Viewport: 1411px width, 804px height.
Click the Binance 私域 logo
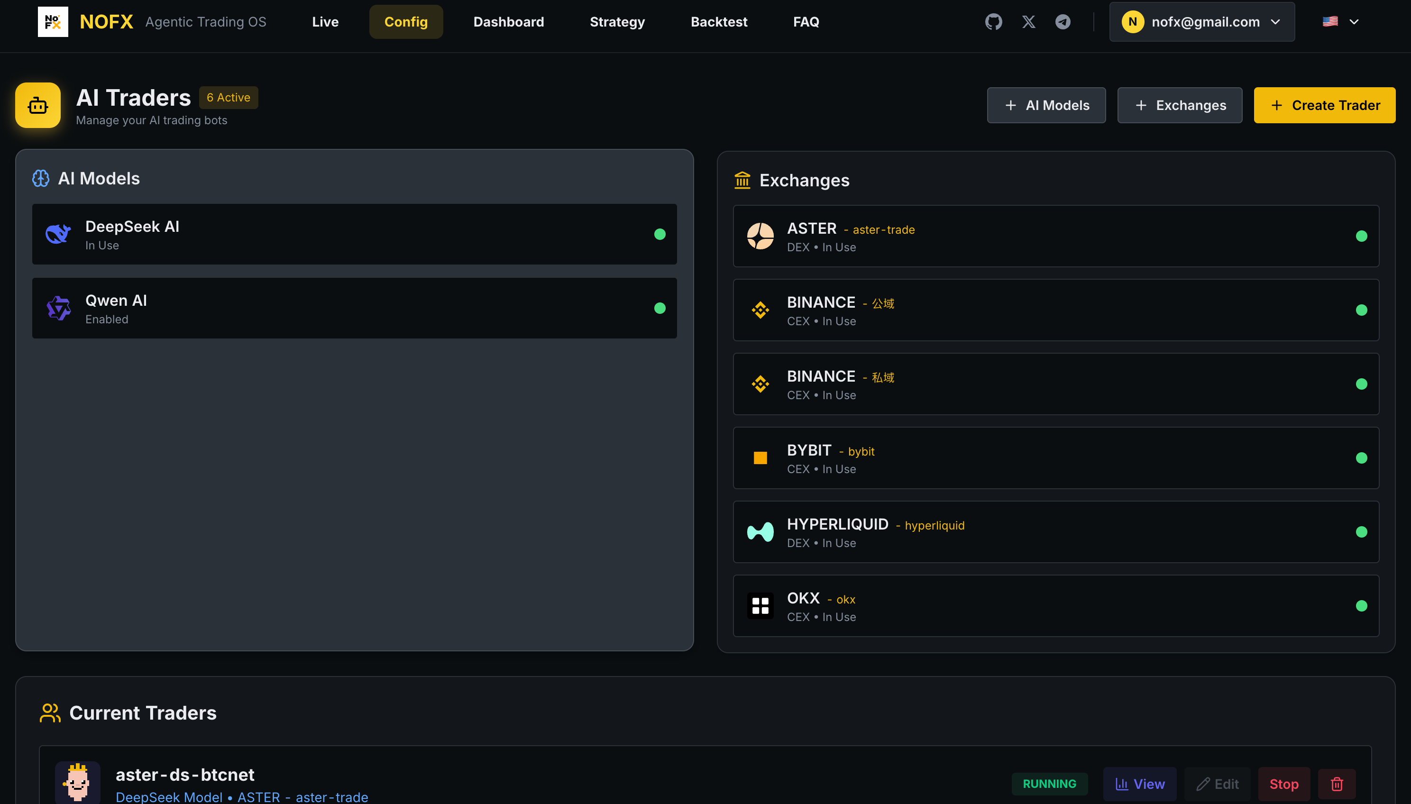[x=760, y=384]
